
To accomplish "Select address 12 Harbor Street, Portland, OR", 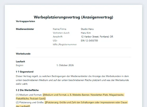I will pos(97,37).
